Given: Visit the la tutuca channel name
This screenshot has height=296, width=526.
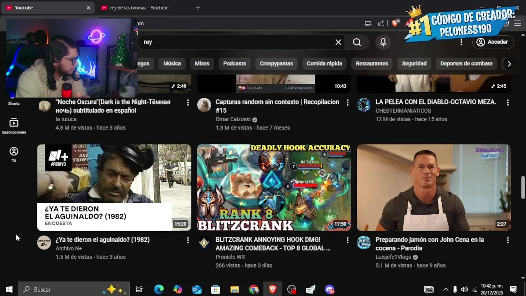Looking at the screenshot, I should pos(66,119).
